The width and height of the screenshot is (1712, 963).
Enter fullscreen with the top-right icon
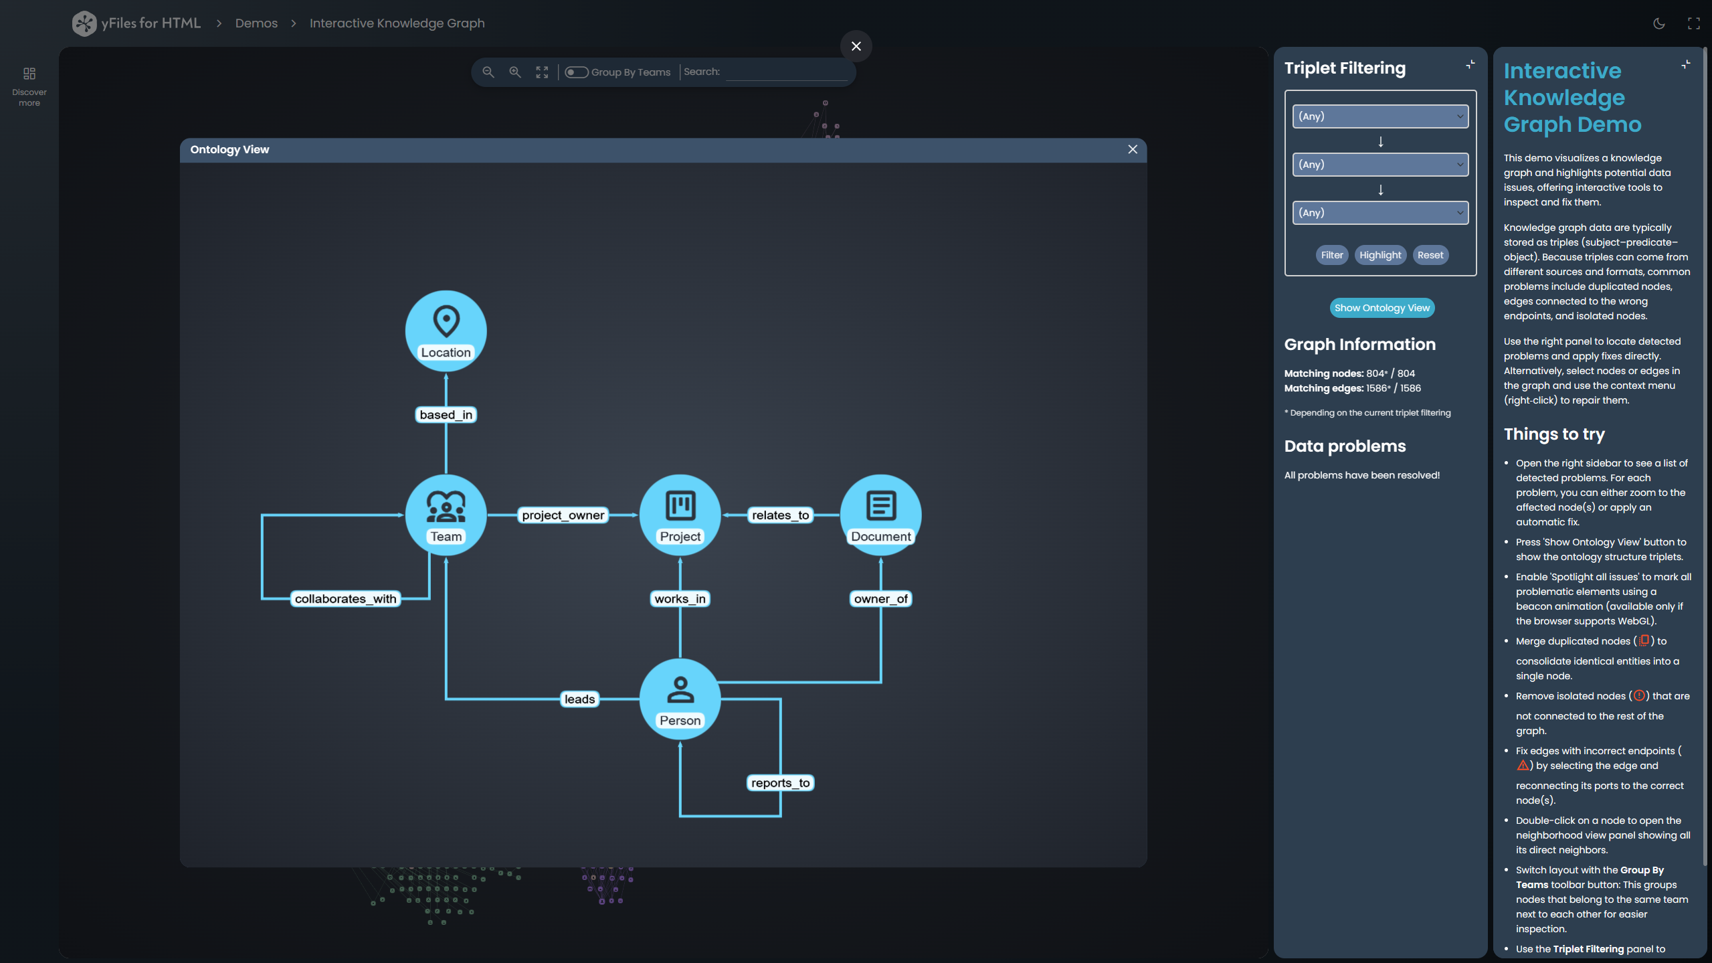1694,23
